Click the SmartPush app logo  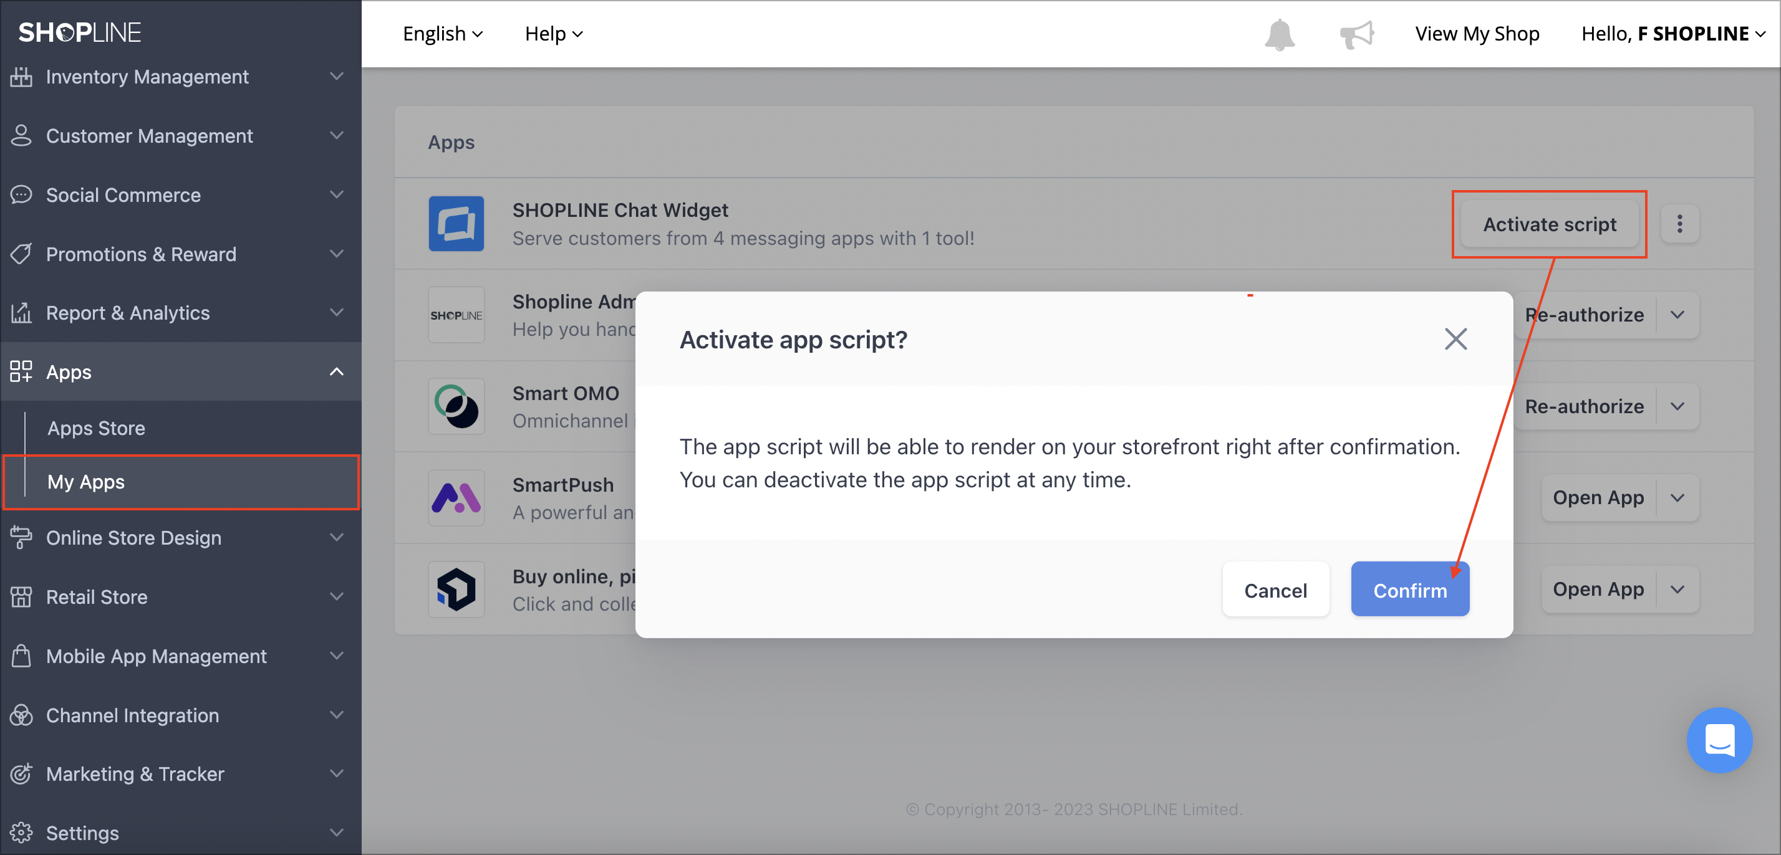point(456,498)
